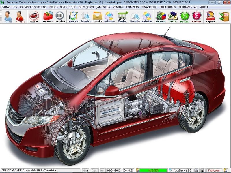Click the red car background image
Viewport: 231px width, 173px height.
[115, 96]
